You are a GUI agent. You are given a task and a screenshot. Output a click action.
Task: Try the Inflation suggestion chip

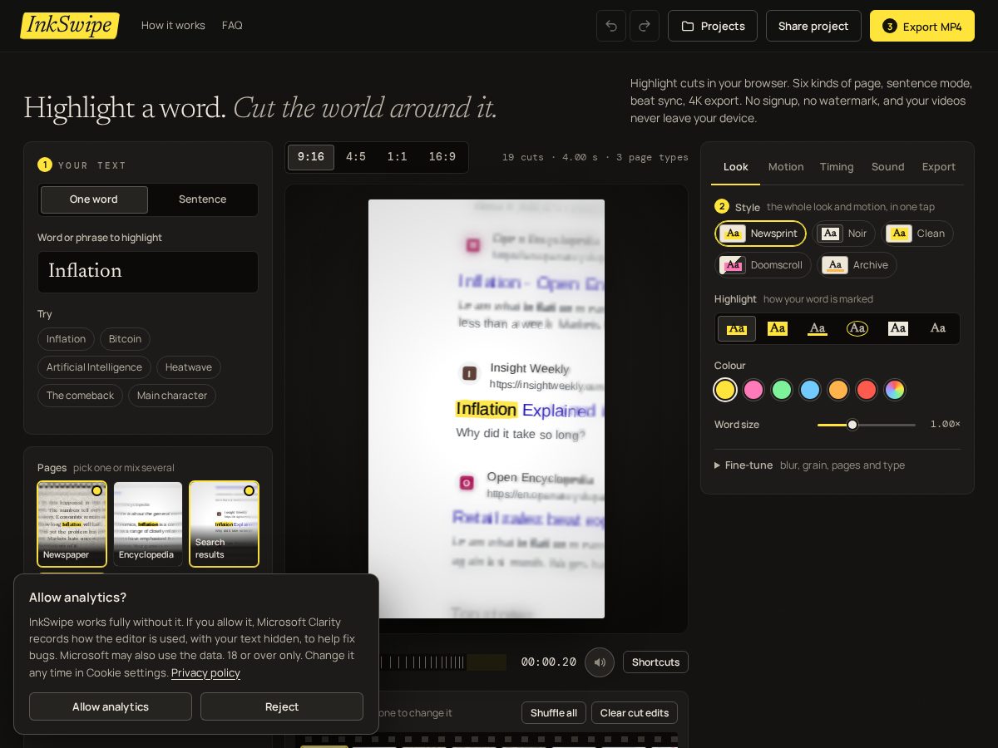pyautogui.click(x=66, y=339)
